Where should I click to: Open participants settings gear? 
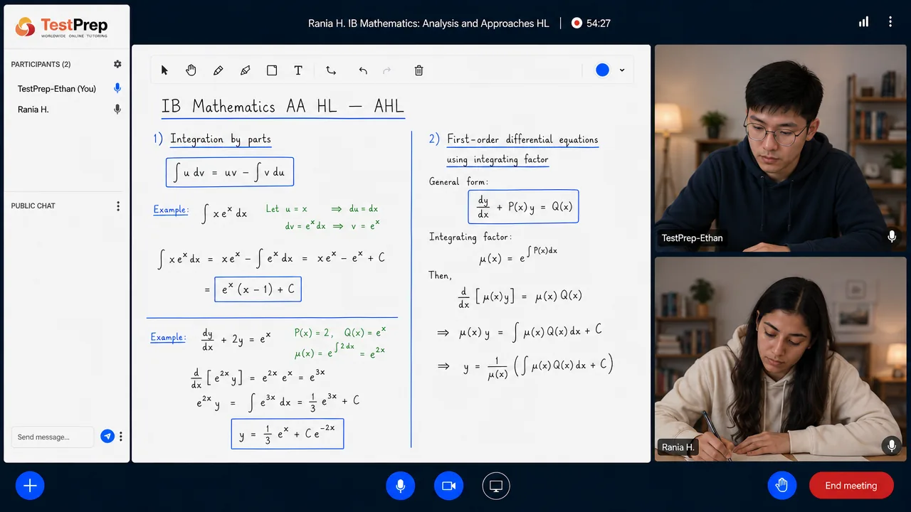[117, 64]
